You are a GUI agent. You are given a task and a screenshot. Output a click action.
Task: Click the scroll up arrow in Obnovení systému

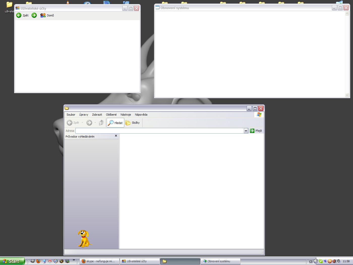point(347,13)
